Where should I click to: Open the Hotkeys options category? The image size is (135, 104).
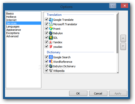[x=24, y=17]
